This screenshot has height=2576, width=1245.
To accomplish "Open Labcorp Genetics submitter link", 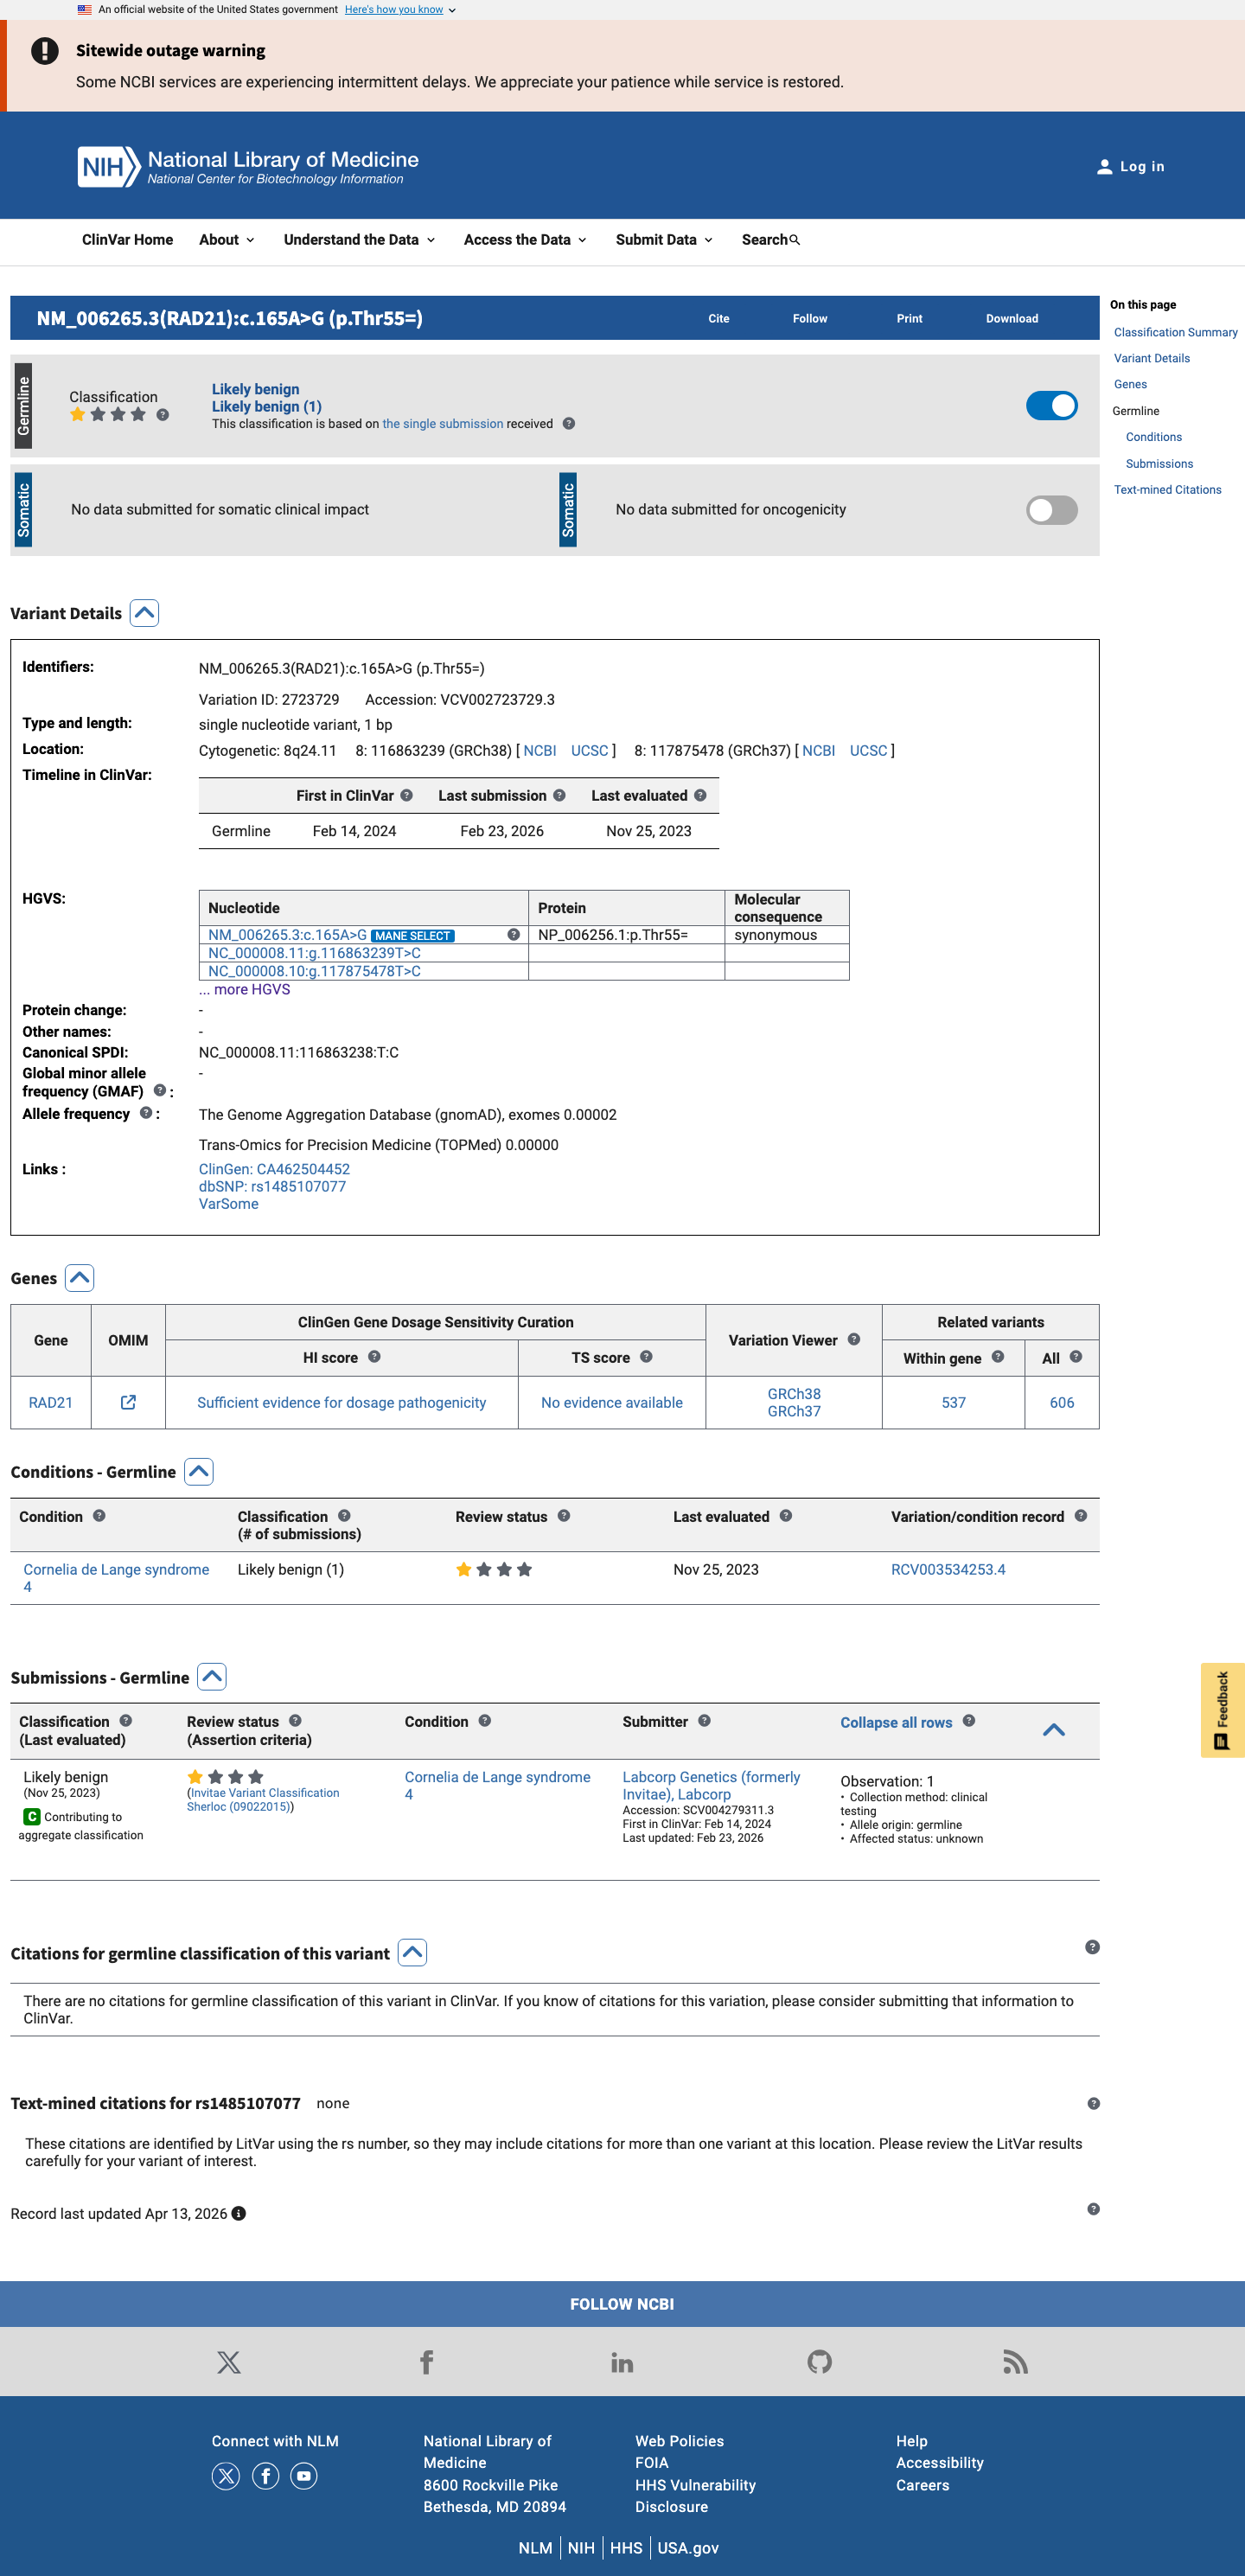I will pyautogui.click(x=711, y=1785).
